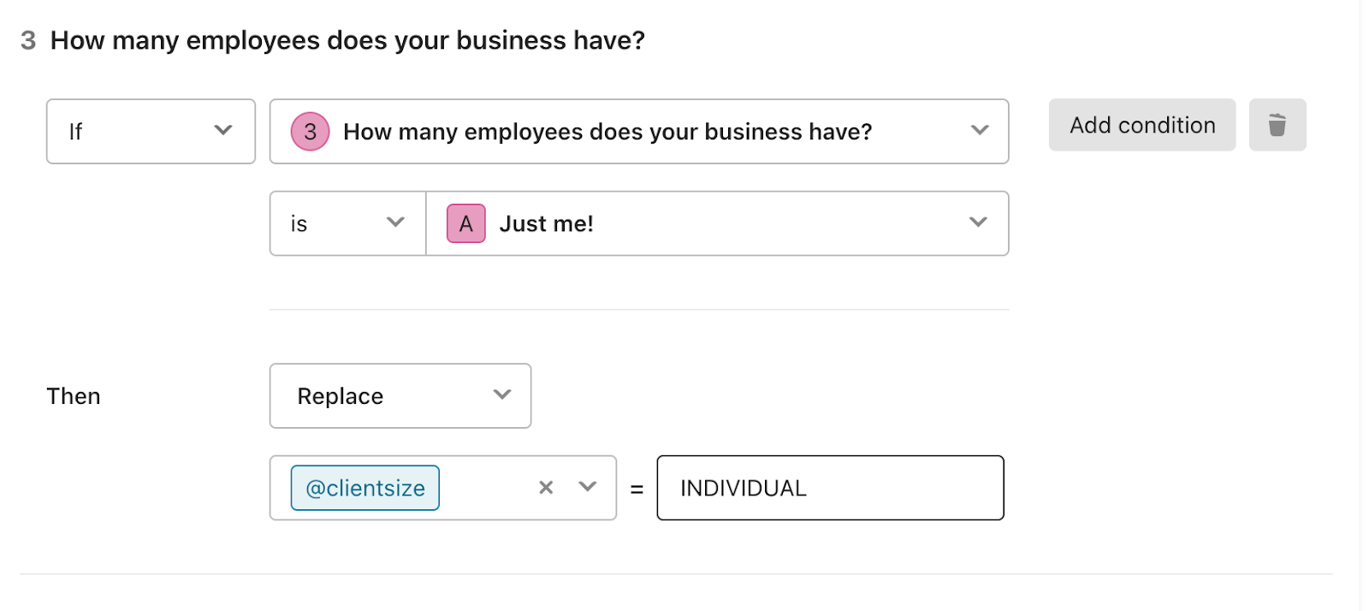Open the 'is' operator dropdown

pos(347,223)
